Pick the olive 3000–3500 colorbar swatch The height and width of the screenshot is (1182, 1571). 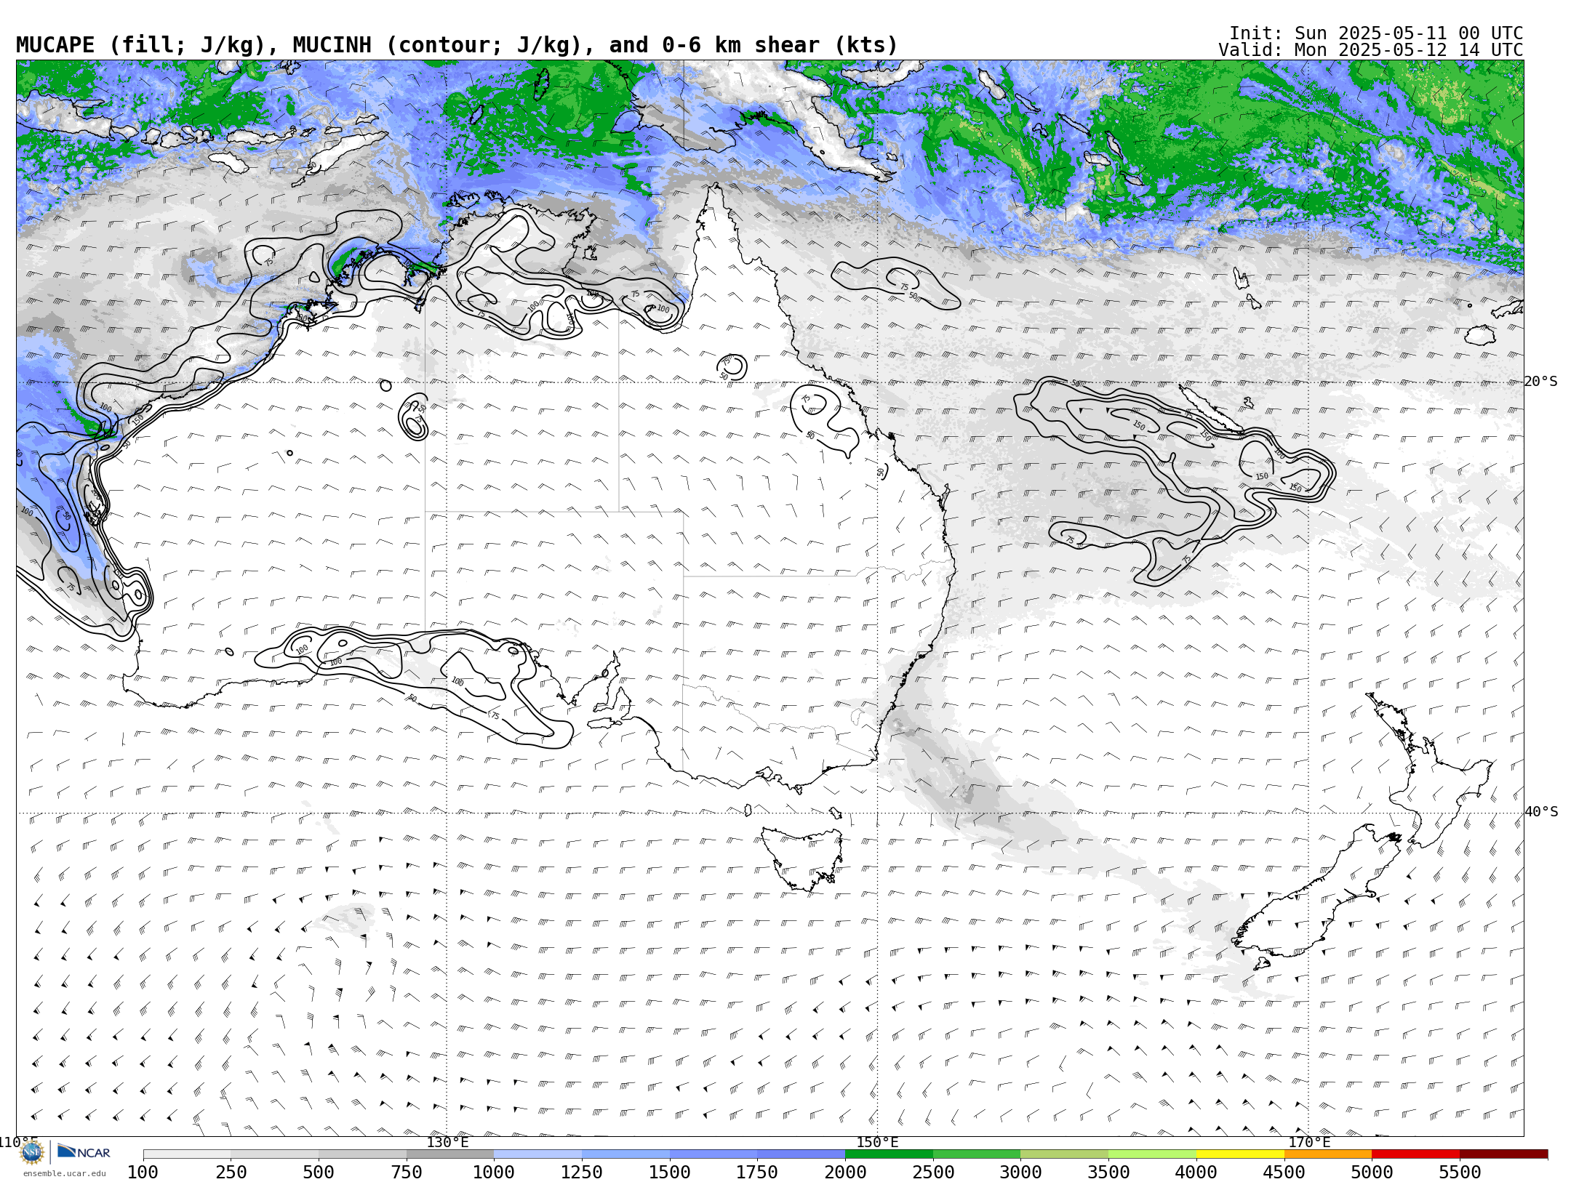point(1064,1154)
